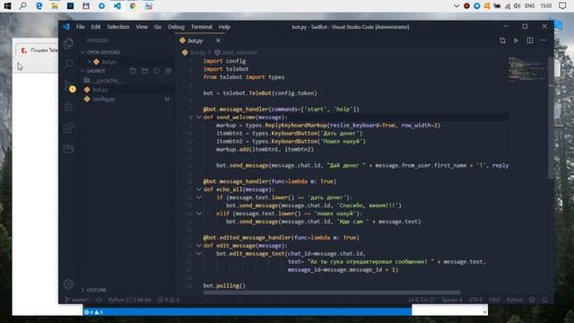Click the volume icon in system tray

pos(517,6)
